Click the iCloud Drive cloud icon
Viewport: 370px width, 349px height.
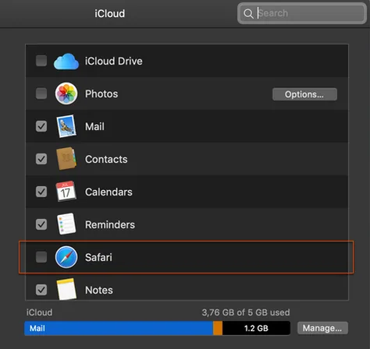click(x=66, y=62)
